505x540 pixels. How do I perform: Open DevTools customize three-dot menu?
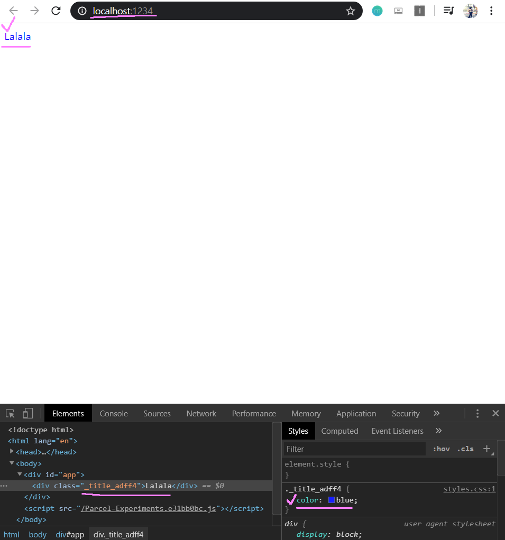(478, 413)
